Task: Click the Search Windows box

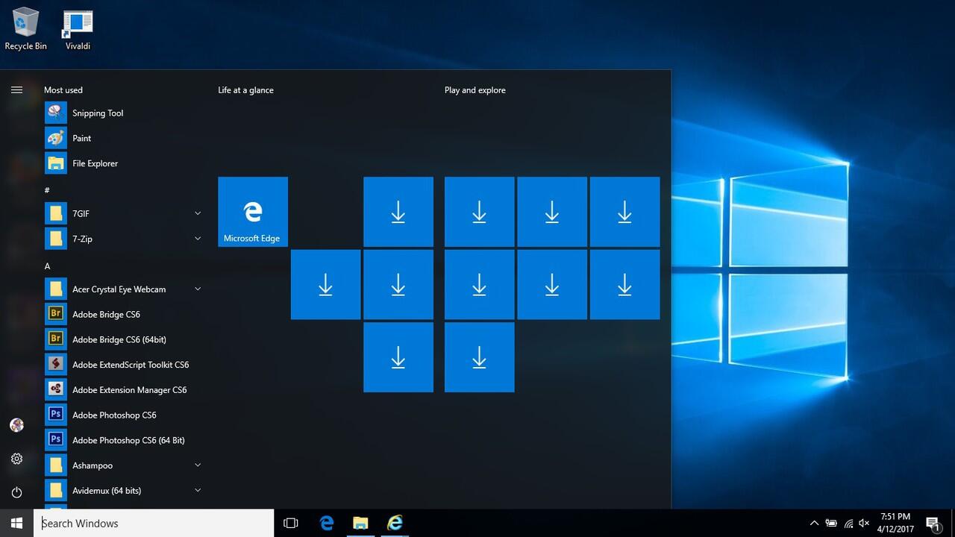Action: tap(154, 523)
